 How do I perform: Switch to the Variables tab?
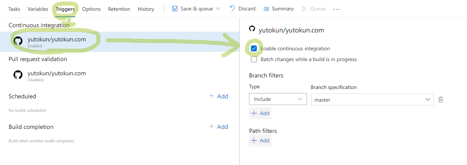38,9
